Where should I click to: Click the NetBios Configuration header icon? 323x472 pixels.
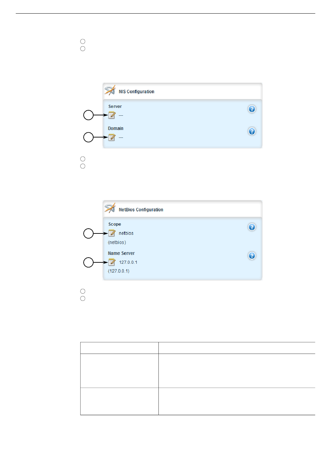(x=110, y=208)
